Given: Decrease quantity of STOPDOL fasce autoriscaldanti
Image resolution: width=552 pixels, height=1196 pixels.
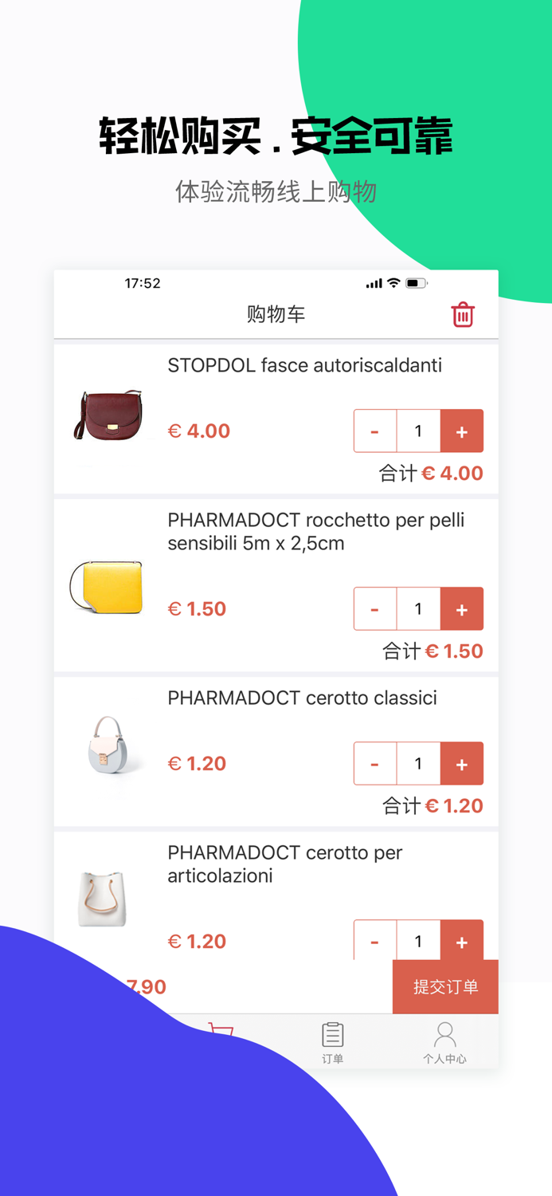Looking at the screenshot, I should point(374,431).
